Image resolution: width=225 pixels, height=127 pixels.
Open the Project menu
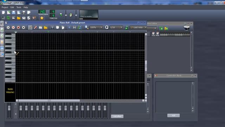(x=5, y=7)
